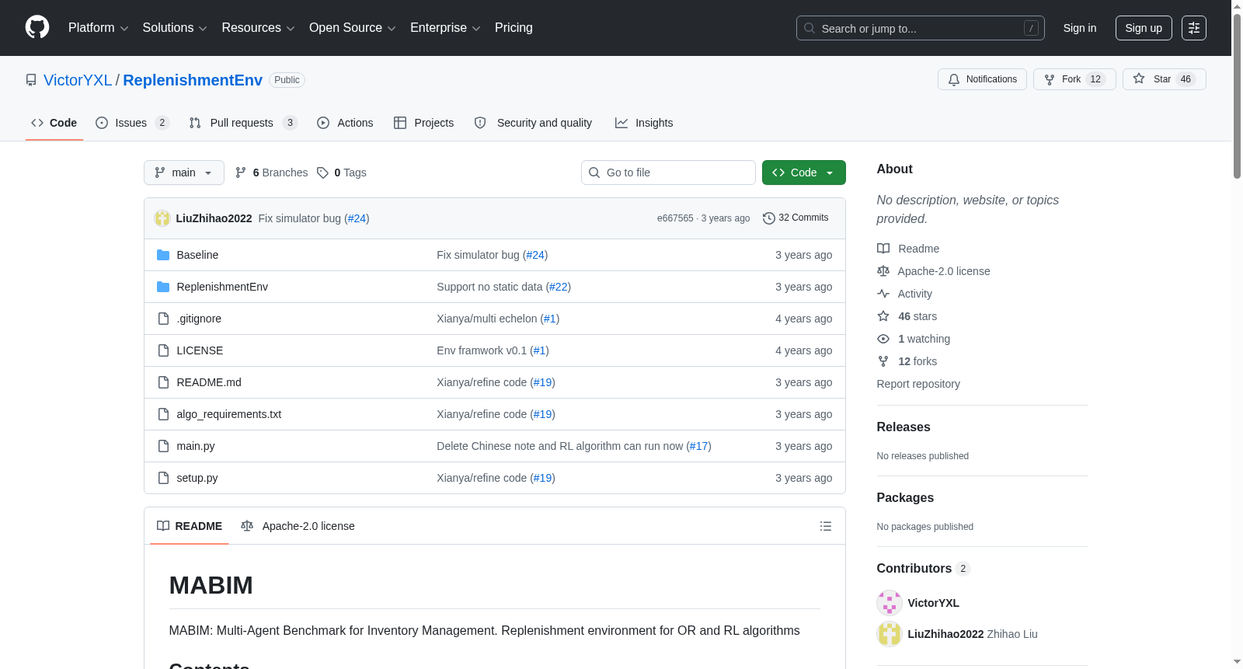
Task: Open the VictorYXL owner link
Action: click(78, 80)
